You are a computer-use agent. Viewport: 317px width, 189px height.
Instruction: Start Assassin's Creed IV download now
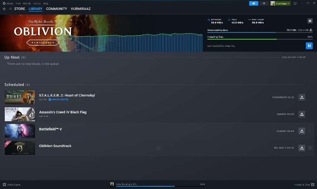click(x=302, y=114)
